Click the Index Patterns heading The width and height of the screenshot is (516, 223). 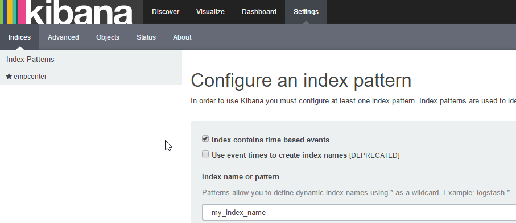tap(30, 60)
